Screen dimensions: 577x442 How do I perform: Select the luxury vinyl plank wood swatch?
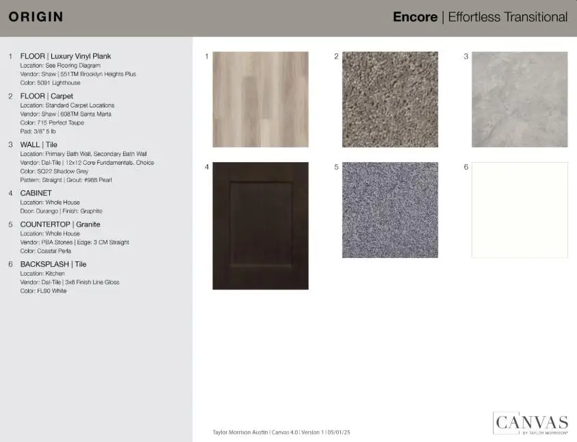260,99
